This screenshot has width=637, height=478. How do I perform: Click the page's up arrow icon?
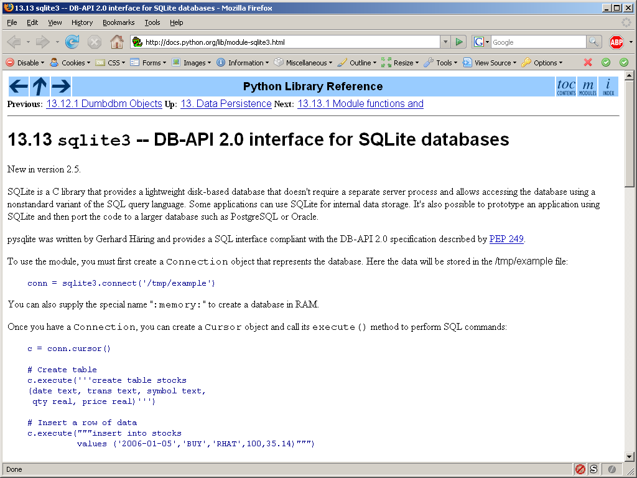(x=40, y=87)
